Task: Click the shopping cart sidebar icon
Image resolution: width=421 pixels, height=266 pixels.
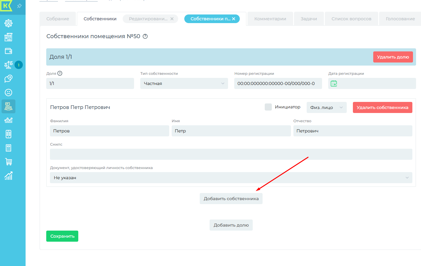Action: (x=8, y=162)
